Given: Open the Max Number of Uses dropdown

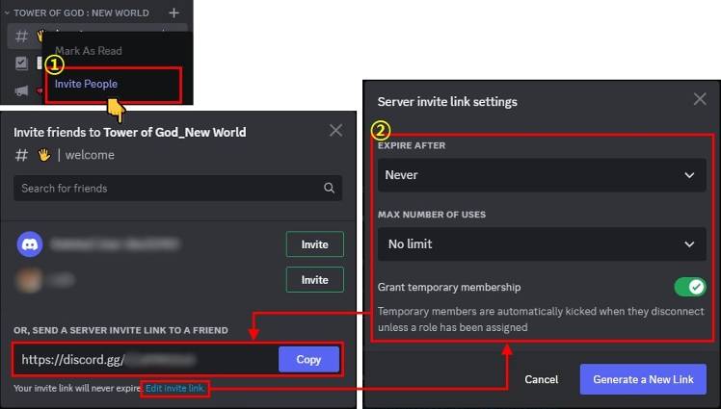Looking at the screenshot, I should tap(541, 244).
